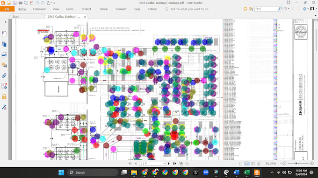The height and width of the screenshot is (178, 318).
Task: Click the Save icon in quick access toolbar
Action: pos(15,3)
